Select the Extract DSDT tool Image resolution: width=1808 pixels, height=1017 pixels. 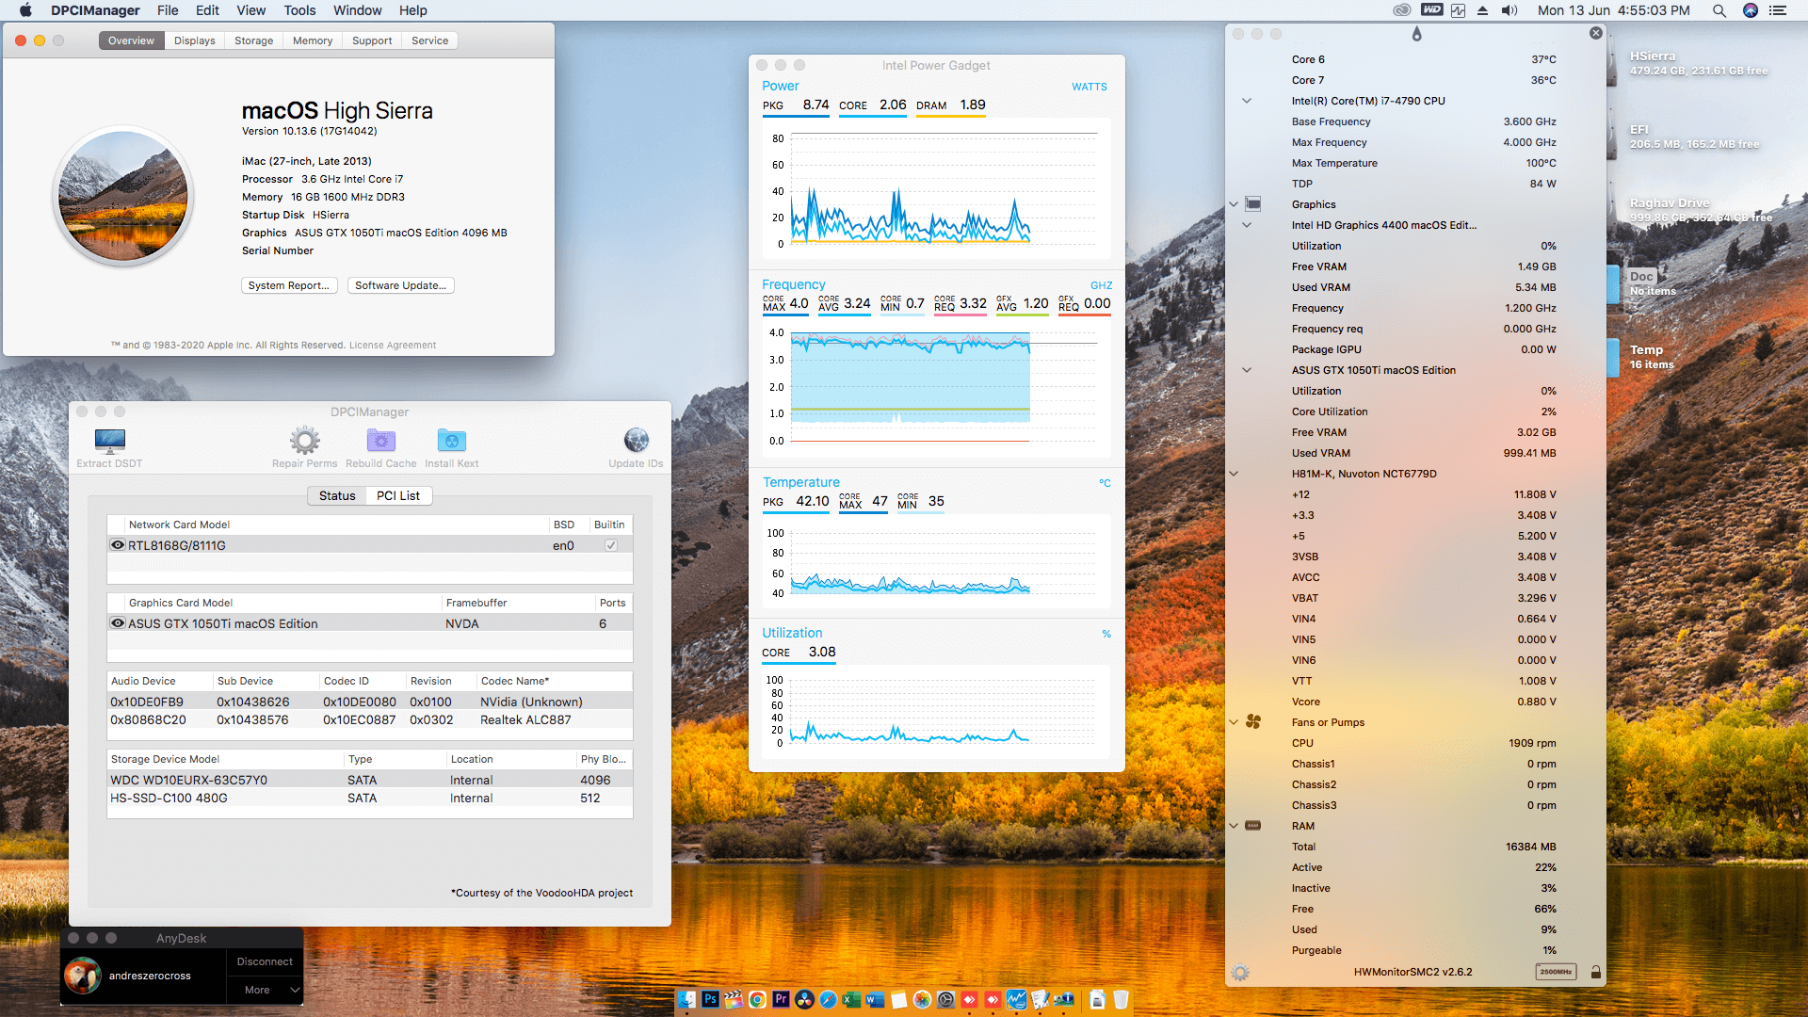109,442
